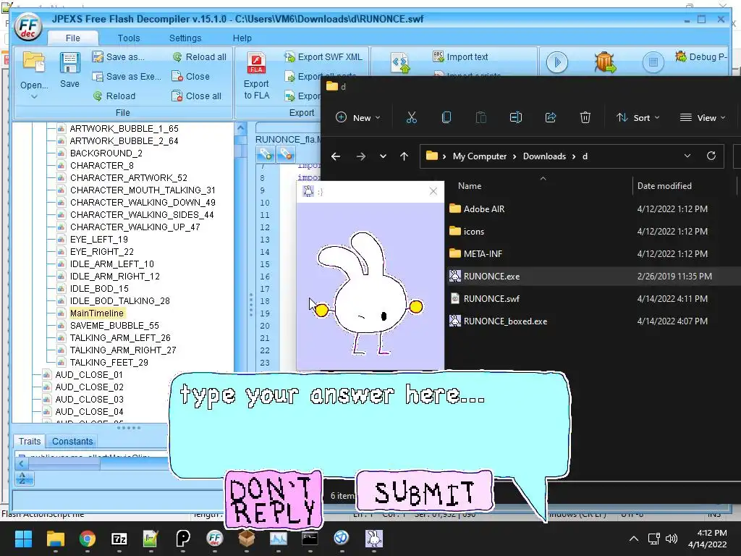Open Chrome from the taskbar
741x556 pixels.
click(x=87, y=539)
